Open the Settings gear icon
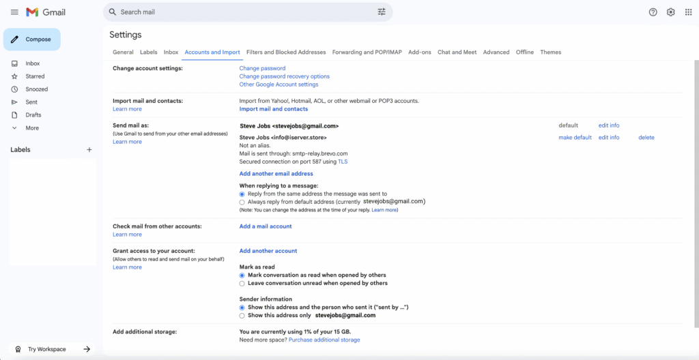 tap(670, 12)
